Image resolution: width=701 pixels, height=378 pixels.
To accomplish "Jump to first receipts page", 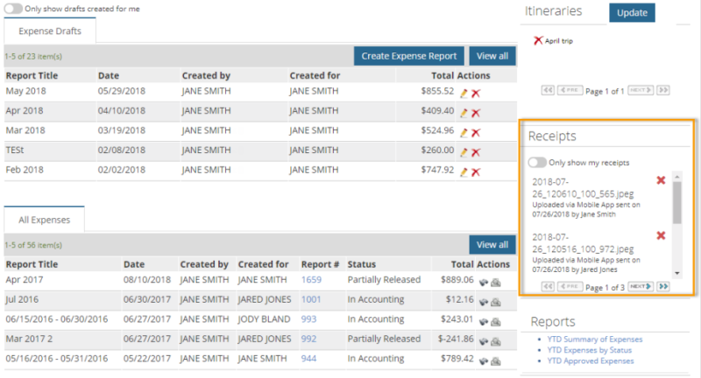I will (548, 286).
